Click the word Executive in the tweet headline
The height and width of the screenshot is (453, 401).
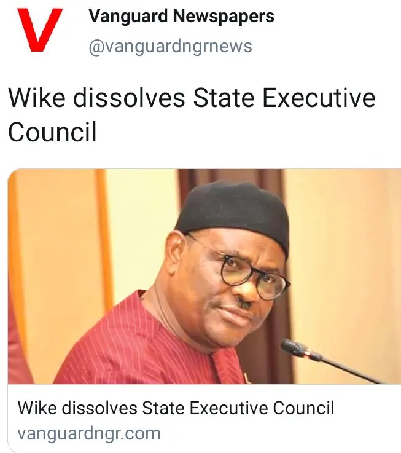coord(319,98)
